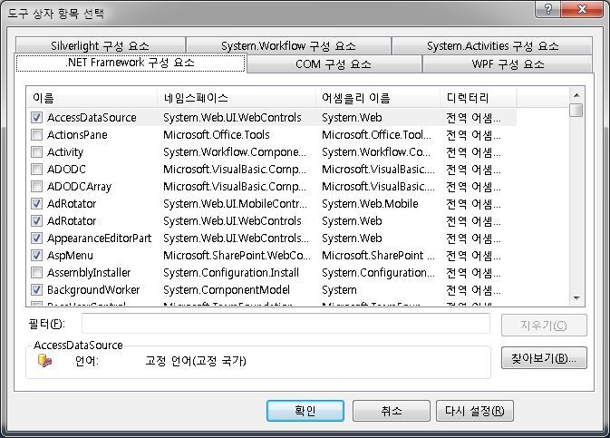Image resolution: width=610 pixels, height=438 pixels.
Task: Click 고정 언어(고정 국가) language value
Action: pos(196,361)
